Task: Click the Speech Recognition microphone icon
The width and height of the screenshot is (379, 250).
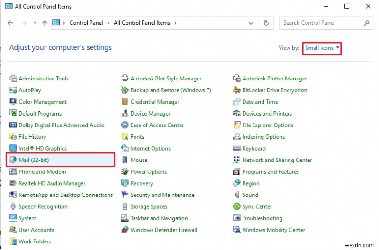Action: [13, 206]
